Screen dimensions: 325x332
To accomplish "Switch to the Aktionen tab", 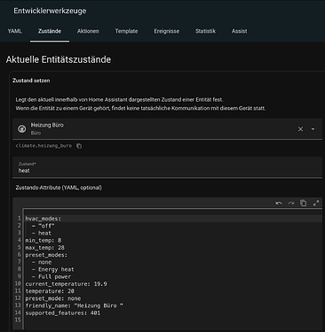I will [88, 31].
